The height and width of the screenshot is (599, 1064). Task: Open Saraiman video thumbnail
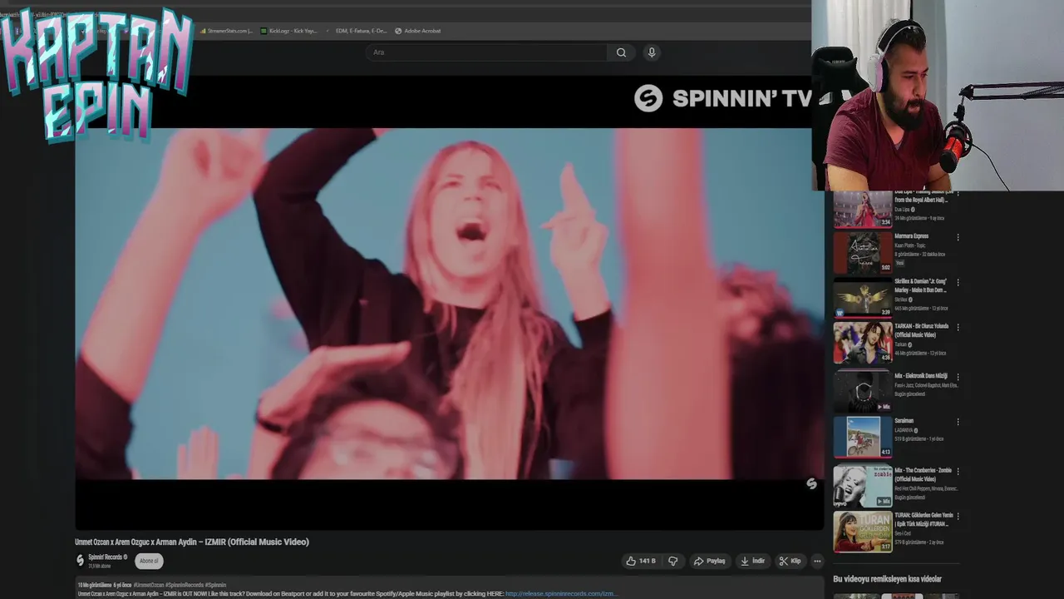pyautogui.click(x=863, y=436)
